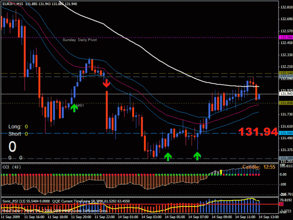Click the 131.610 price axis label
This screenshot has width=293, height=220.
286,126
